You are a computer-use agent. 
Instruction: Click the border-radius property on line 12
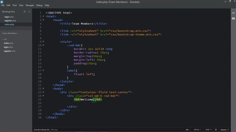(x=85, y=52)
